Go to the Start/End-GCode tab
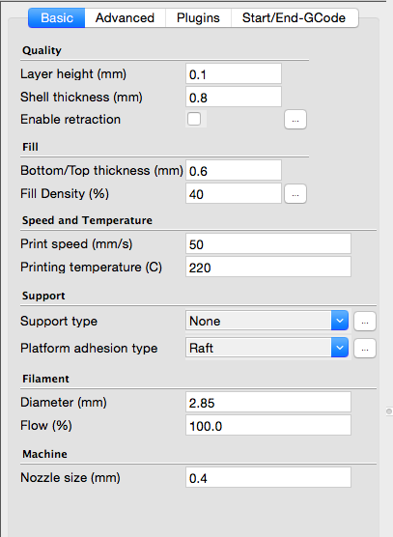This screenshot has height=537, width=393. tap(295, 17)
